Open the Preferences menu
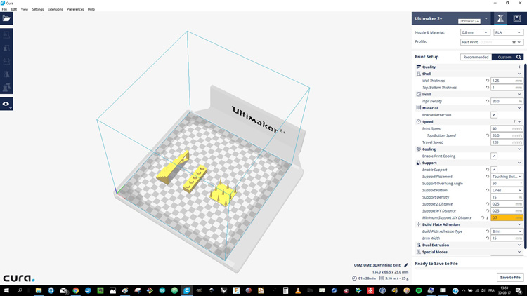Viewport: 527px width, 296px height. click(75, 9)
